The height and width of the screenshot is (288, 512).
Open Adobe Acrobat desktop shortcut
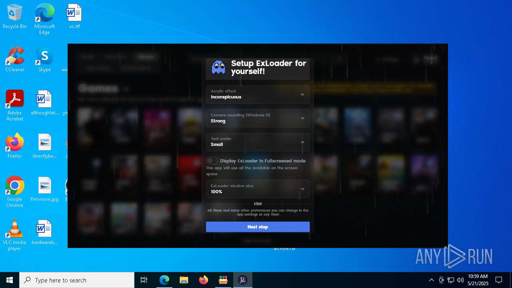[15, 106]
